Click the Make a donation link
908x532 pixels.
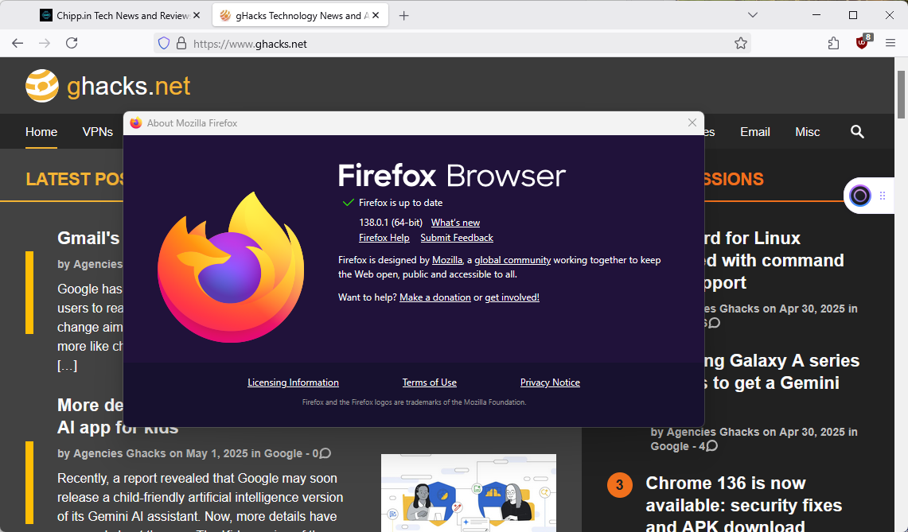pos(435,297)
